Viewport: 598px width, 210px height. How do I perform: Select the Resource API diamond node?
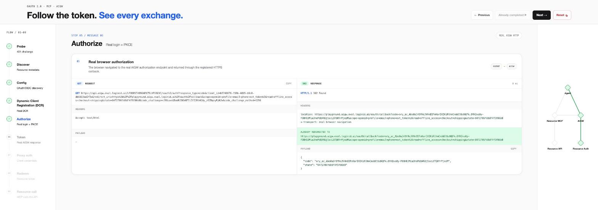pyautogui.click(x=555, y=143)
